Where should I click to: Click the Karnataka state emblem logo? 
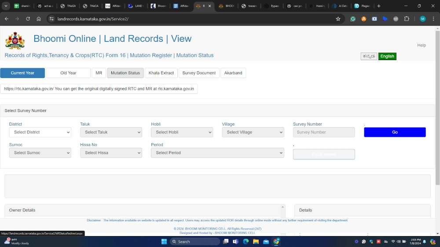pos(15,41)
